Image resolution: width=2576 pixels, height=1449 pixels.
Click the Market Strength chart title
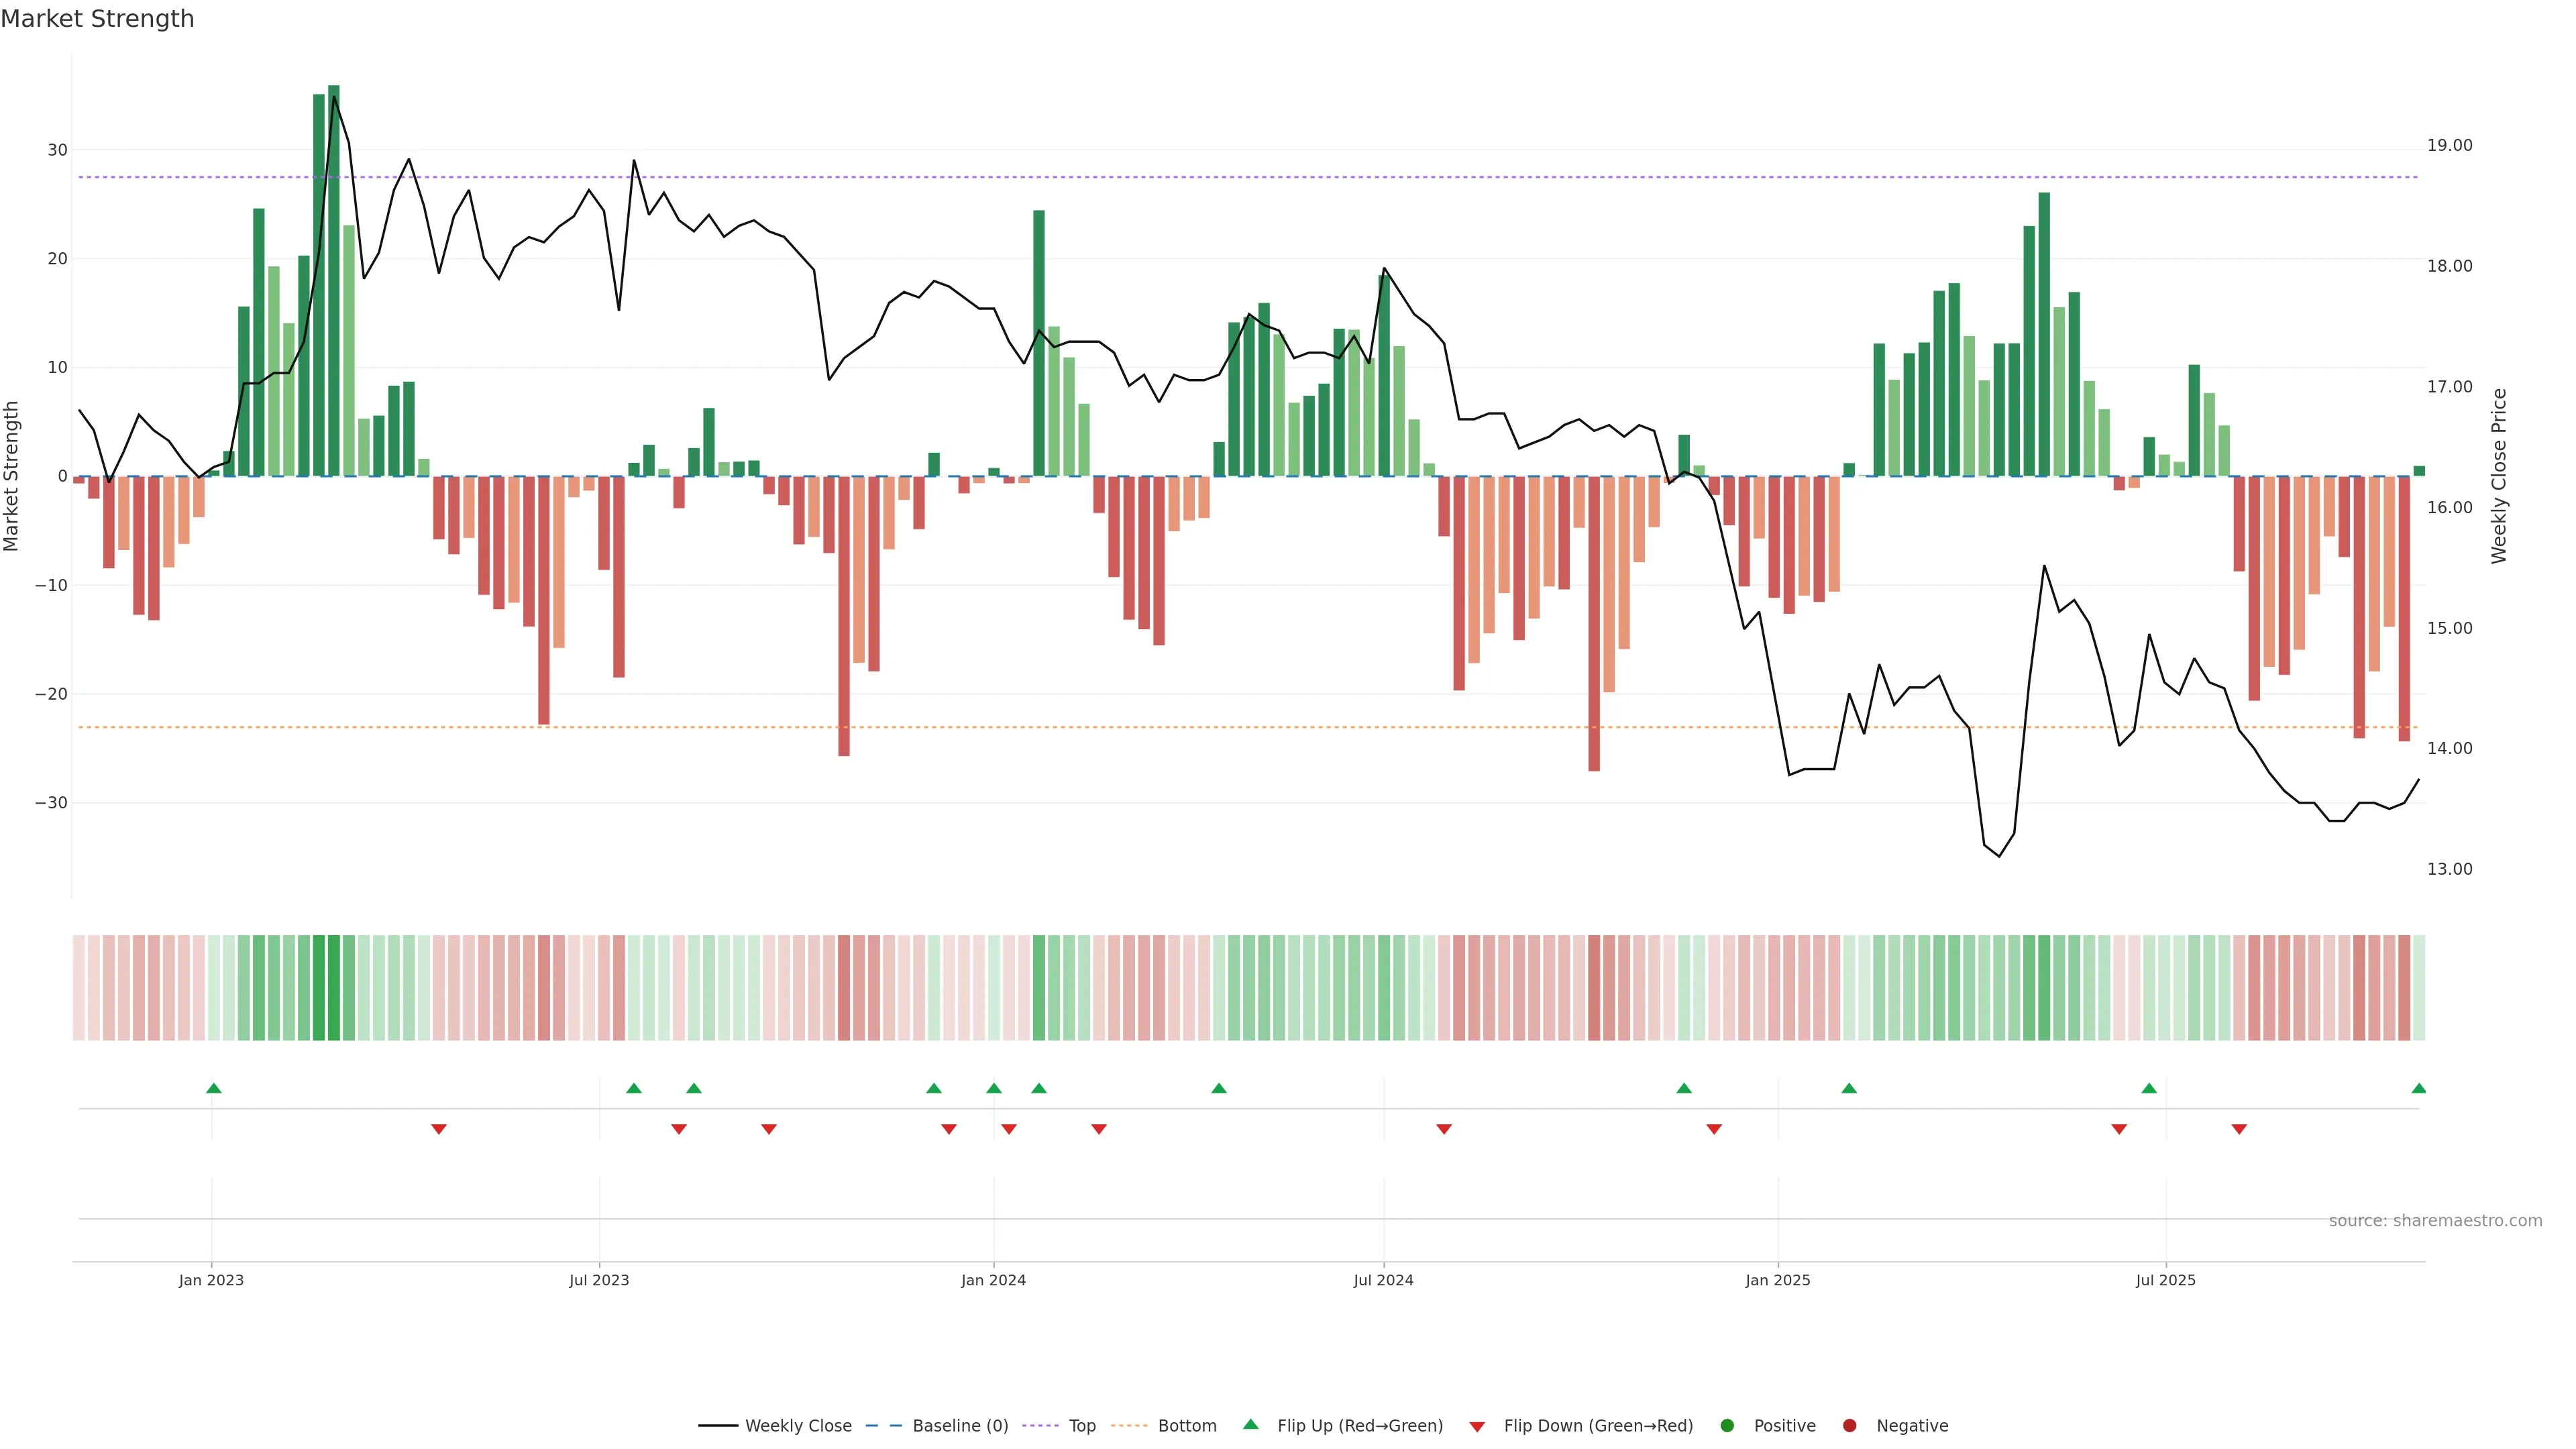tap(97, 19)
